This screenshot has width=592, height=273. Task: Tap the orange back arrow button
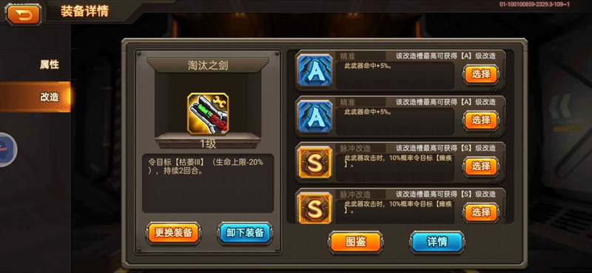coord(24,14)
